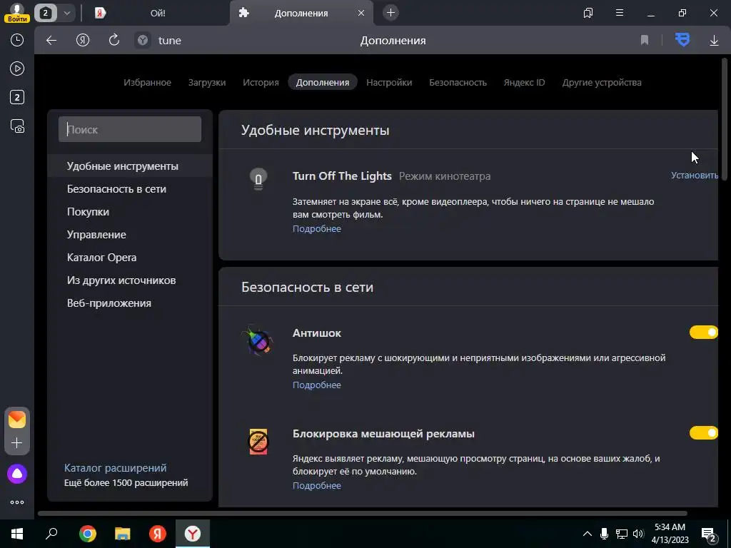Expand the tab group dropdown arrow
The image size is (731, 548).
coord(66,13)
